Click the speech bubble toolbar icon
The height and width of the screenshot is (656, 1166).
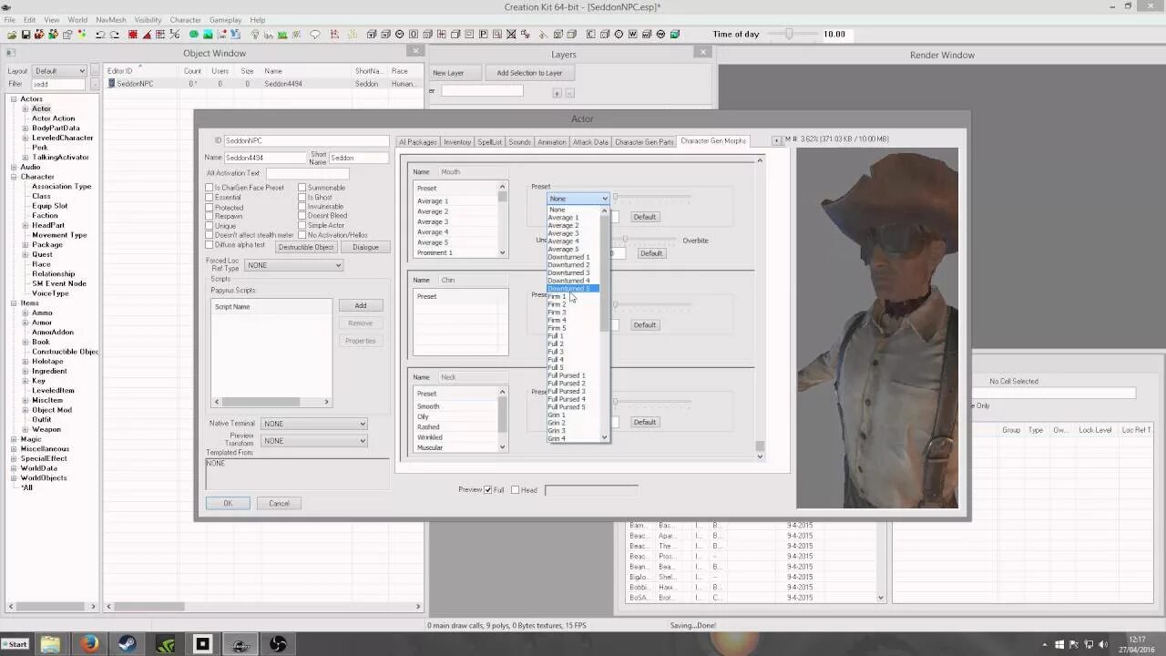click(x=314, y=35)
